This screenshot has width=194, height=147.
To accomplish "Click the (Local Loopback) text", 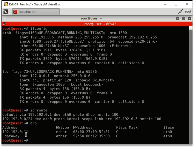I will pyautogui.click(x=86, y=85).
